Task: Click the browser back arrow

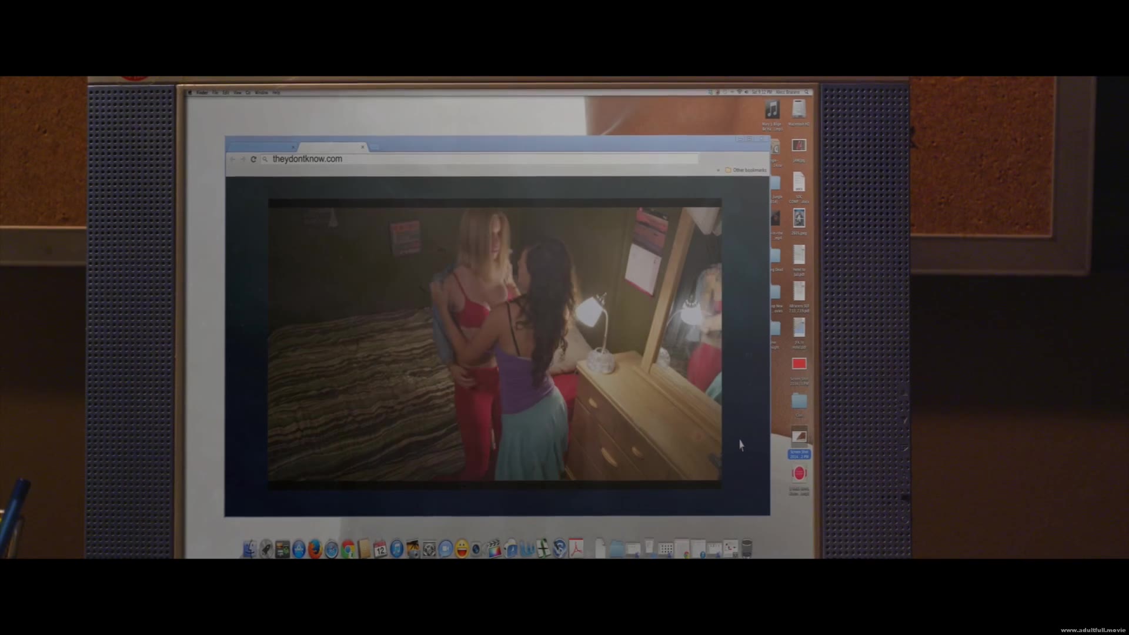Action: point(233,159)
